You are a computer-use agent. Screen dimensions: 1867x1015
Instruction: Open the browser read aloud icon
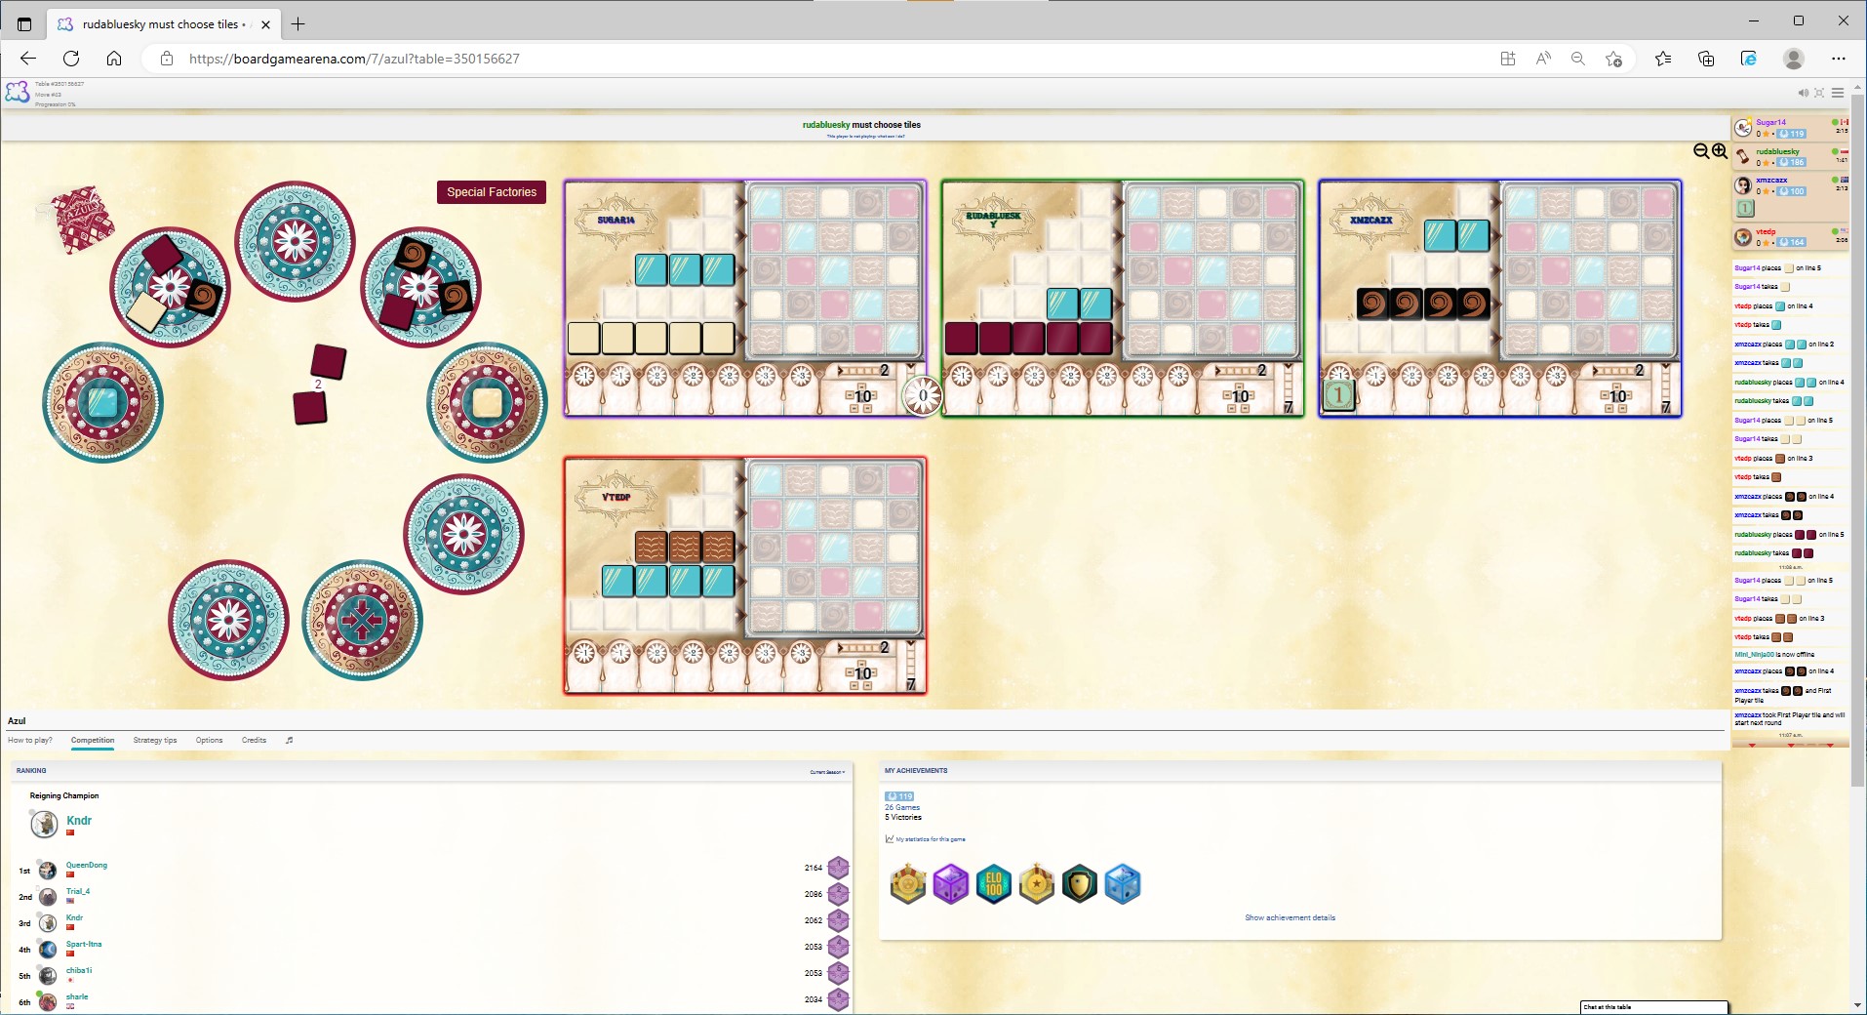[x=1543, y=59]
